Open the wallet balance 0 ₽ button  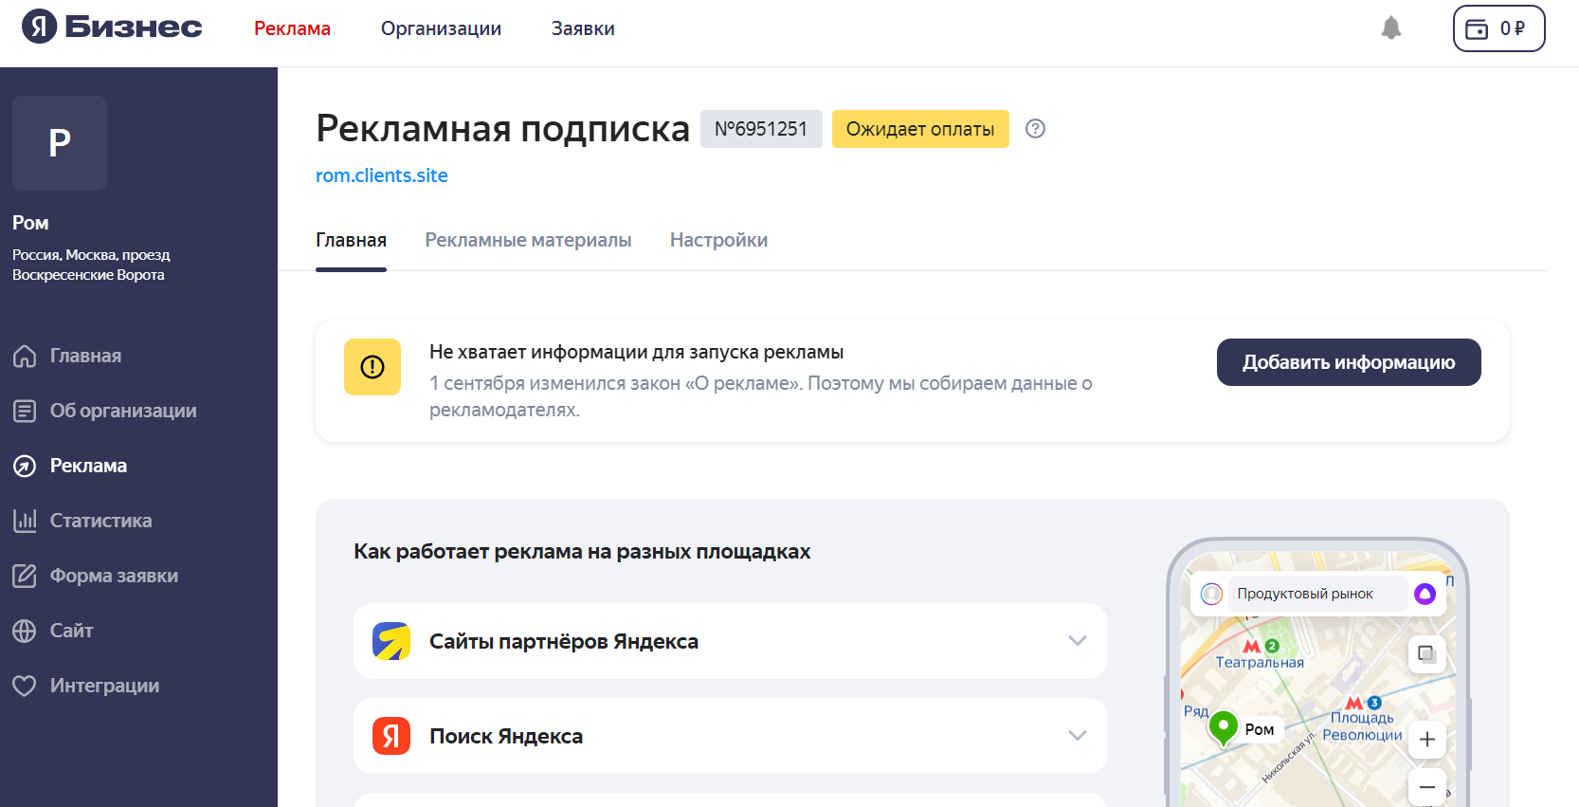coord(1498,28)
